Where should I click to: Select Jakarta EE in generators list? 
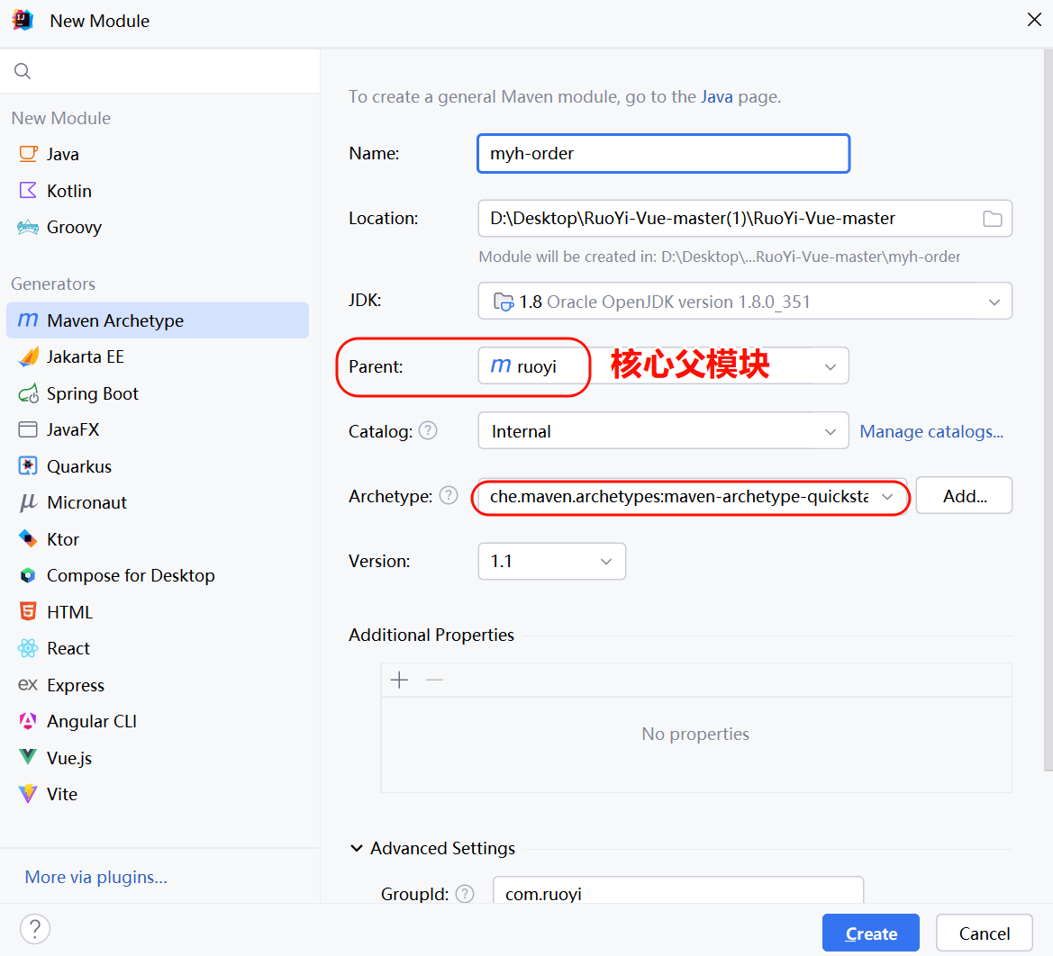86,357
